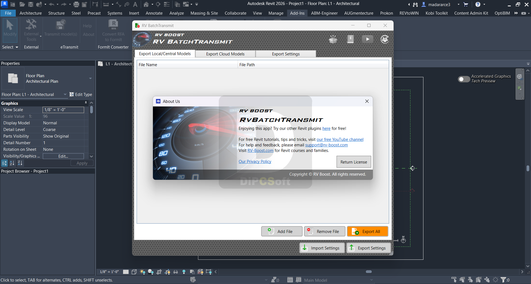
Task: Click the selection filter funnel icon in status bar
Action: [x=503, y=280]
